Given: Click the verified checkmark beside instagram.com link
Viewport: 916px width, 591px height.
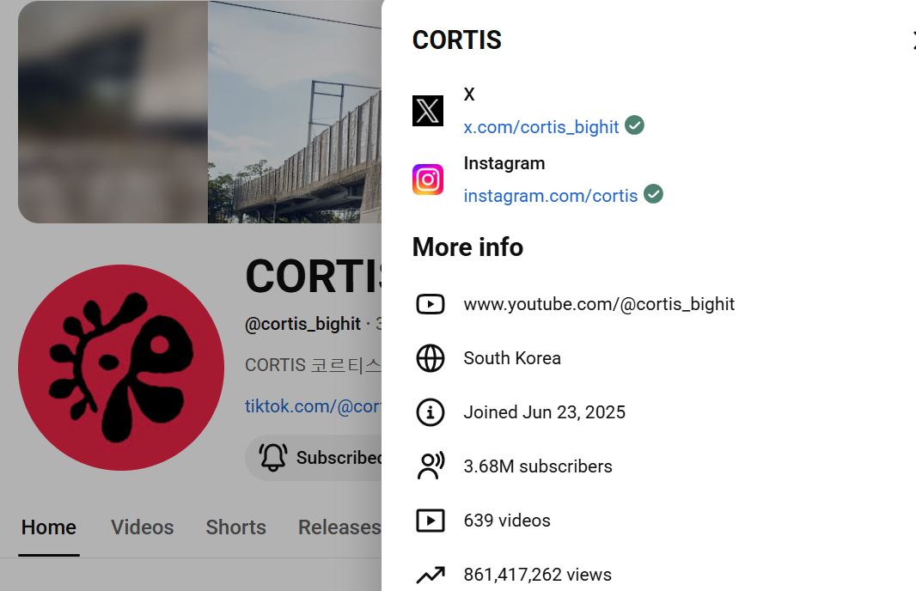Looking at the screenshot, I should pyautogui.click(x=653, y=194).
